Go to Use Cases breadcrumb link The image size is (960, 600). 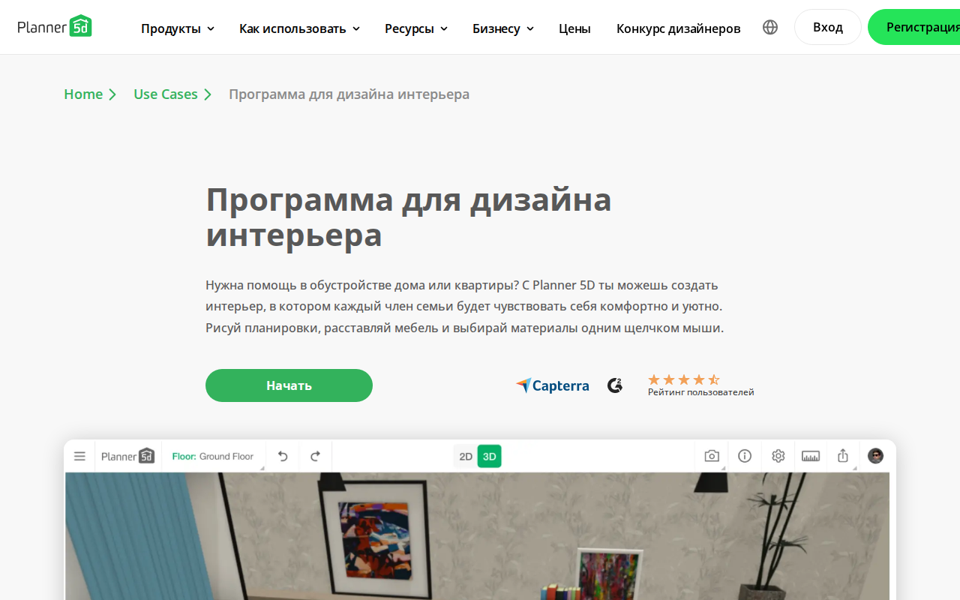[166, 94]
